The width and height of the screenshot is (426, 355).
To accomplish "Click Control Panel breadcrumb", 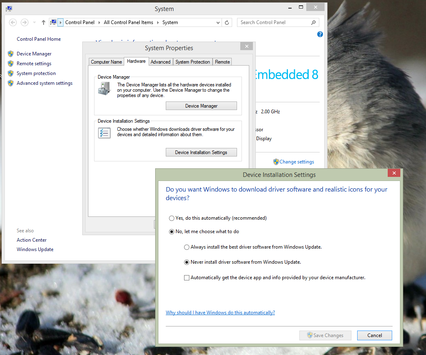I will click(x=80, y=22).
